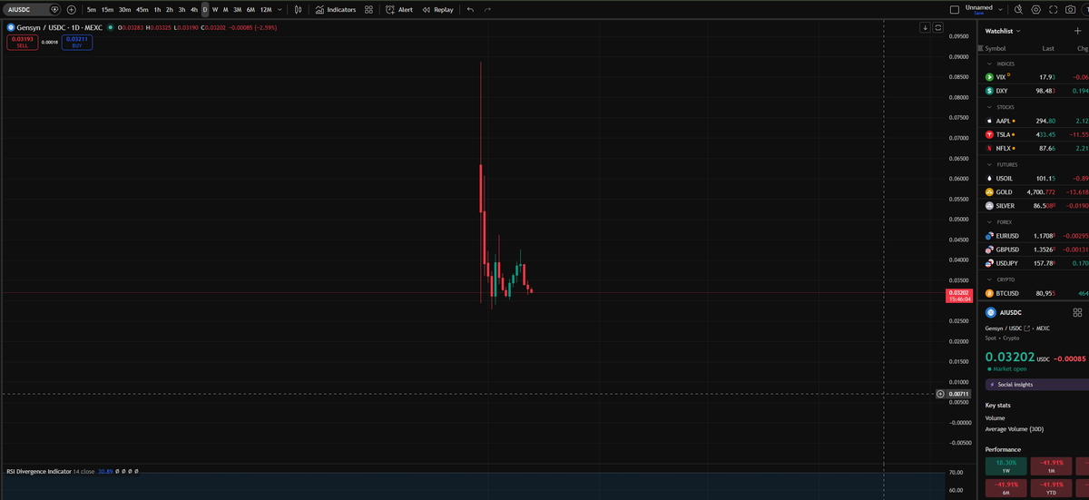The image size is (1089, 500).
Task: Select the monthly M timeframe
Action: pos(225,9)
